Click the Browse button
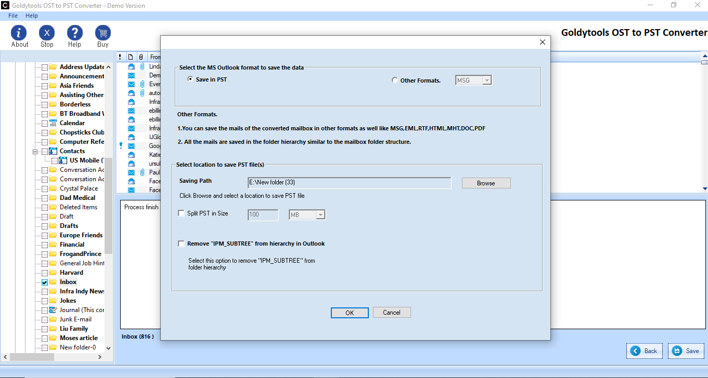The image size is (708, 378). click(486, 183)
